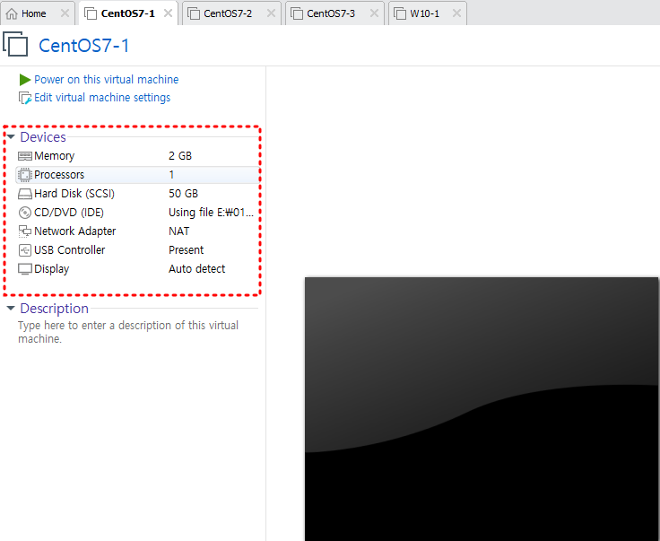Select the Hard Disk (SCSI) label

pos(74,194)
